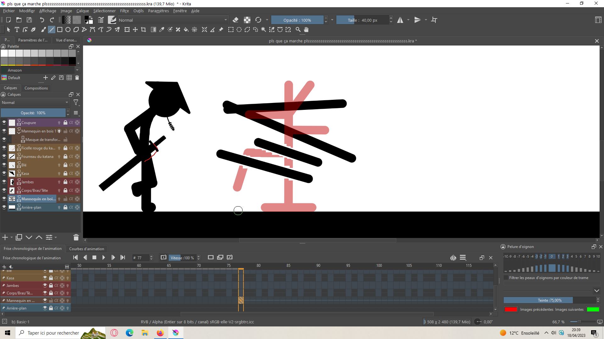Click horizontal mirror tool icon

(400, 20)
